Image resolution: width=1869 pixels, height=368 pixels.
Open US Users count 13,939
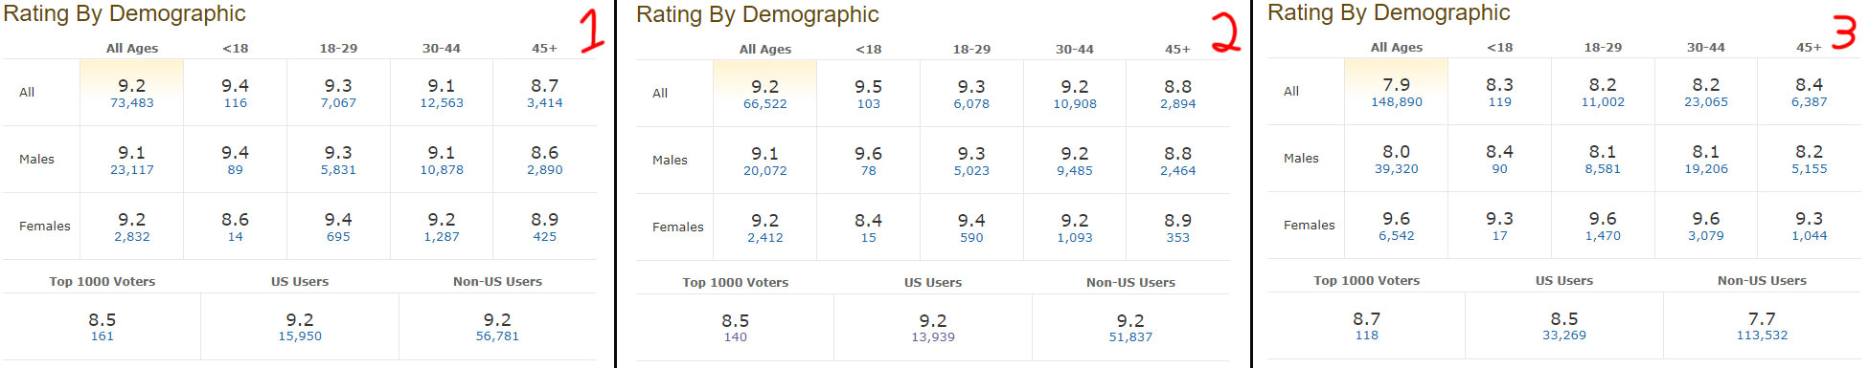(933, 337)
